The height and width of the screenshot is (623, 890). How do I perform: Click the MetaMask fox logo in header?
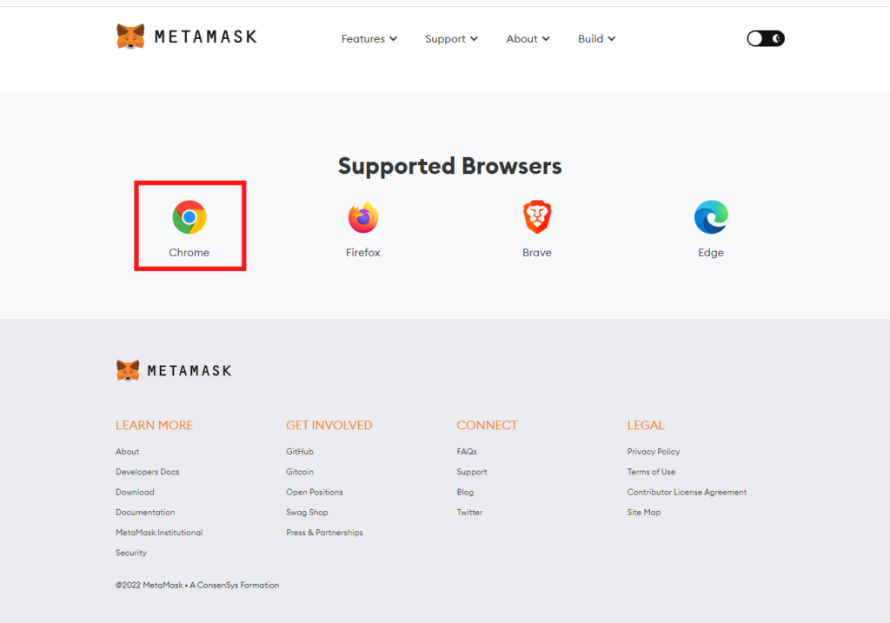coord(130,36)
